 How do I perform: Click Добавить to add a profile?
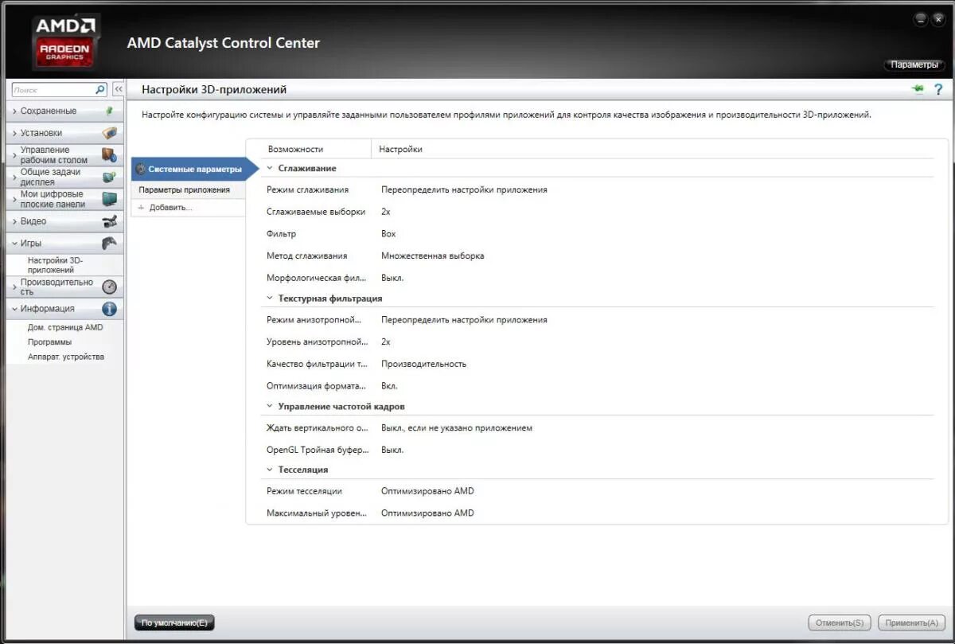coord(170,208)
